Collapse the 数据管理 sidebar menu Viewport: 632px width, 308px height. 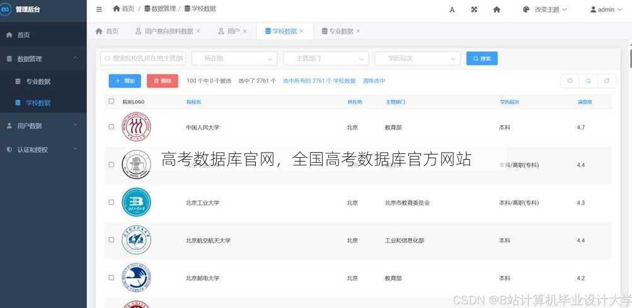click(x=43, y=58)
